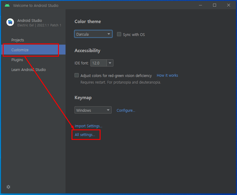Image resolution: width=237 pixels, height=195 pixels.
Task: Expand the IDE font size arrow
Action: tap(110, 63)
